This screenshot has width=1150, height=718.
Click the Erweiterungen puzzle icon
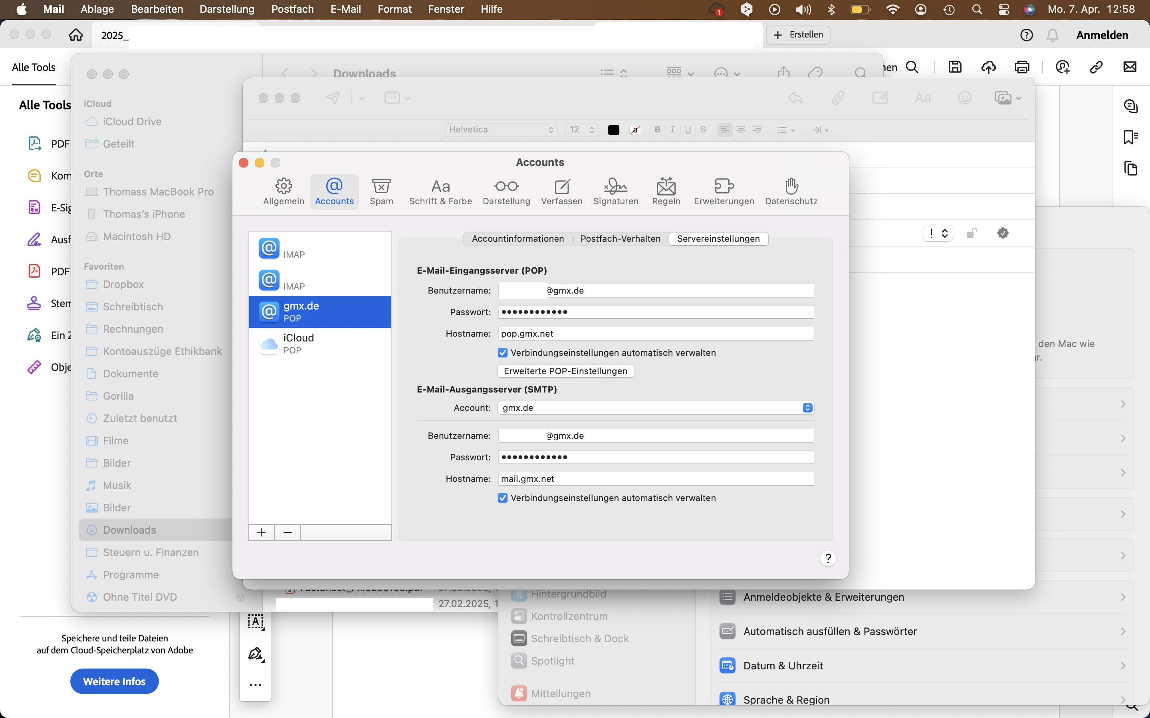724,186
